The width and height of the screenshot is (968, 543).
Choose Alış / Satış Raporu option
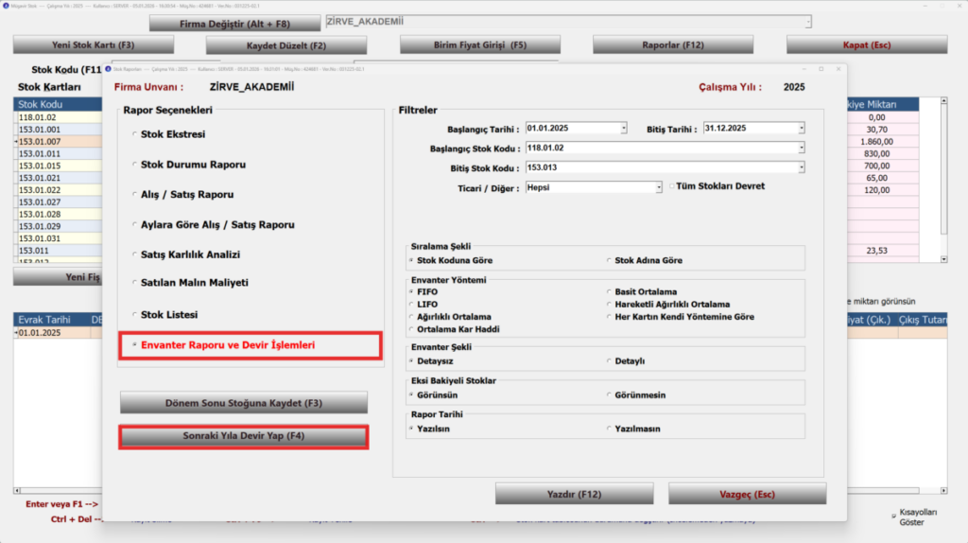(x=183, y=194)
